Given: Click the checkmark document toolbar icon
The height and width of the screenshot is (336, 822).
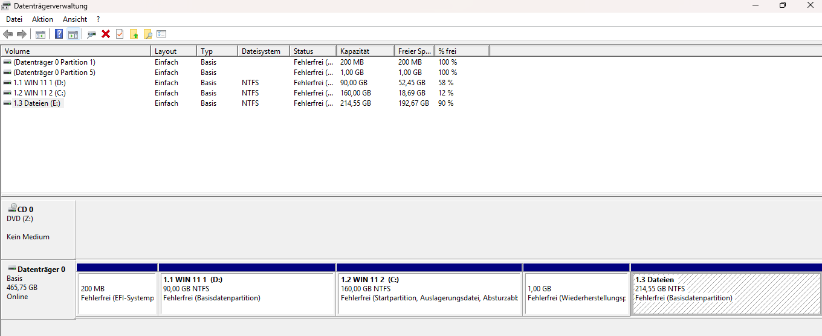Looking at the screenshot, I should tap(120, 34).
